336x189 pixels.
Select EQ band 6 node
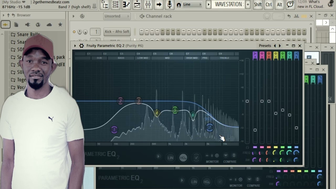coord(193,115)
